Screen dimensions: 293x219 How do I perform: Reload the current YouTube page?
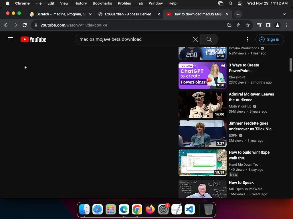click(x=25, y=25)
